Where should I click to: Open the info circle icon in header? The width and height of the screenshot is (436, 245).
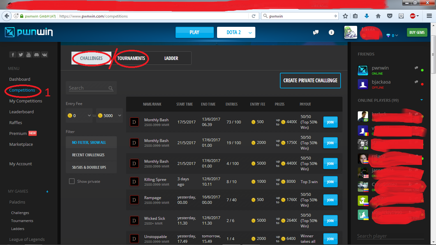331,32
